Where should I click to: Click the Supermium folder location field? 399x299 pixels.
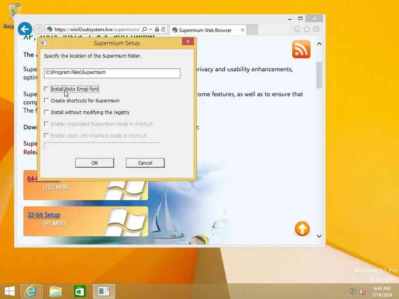112,73
